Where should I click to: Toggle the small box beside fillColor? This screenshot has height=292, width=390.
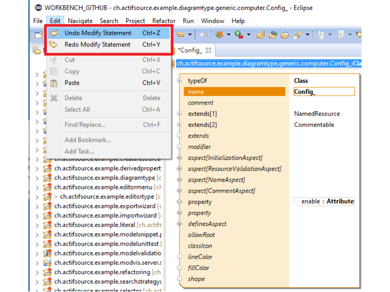pos(180,268)
